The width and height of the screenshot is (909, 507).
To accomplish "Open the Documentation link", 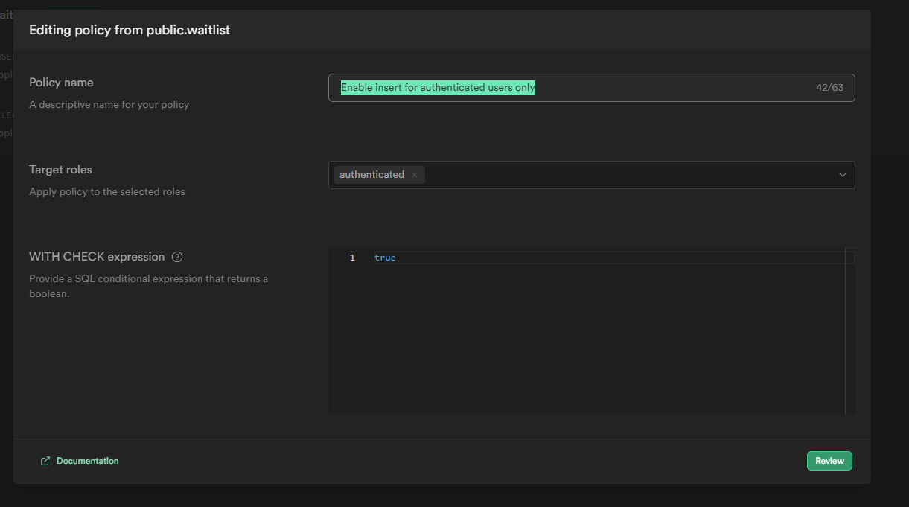I will click(87, 461).
